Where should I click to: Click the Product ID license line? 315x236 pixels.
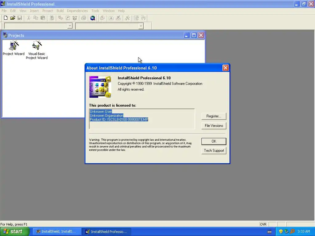[119, 120]
